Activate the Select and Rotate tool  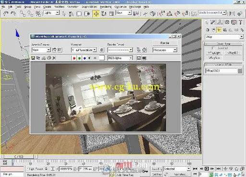point(104,14)
